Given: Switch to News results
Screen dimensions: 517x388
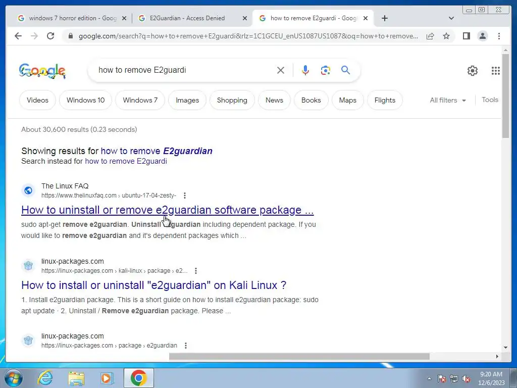Looking at the screenshot, I should 274,100.
